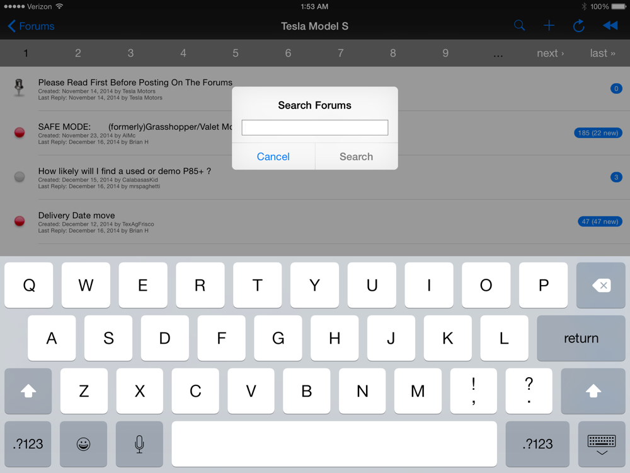Image resolution: width=630 pixels, height=473 pixels.
Task: Tap the 3 reply count badge
Action: [x=616, y=177]
